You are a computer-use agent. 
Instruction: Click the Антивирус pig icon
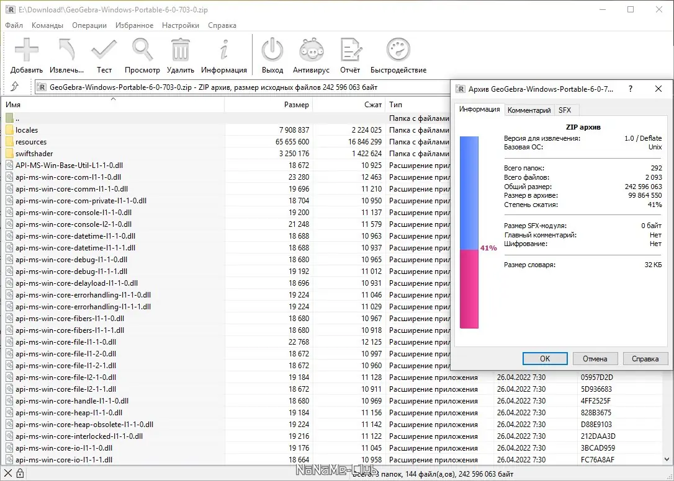click(x=311, y=50)
